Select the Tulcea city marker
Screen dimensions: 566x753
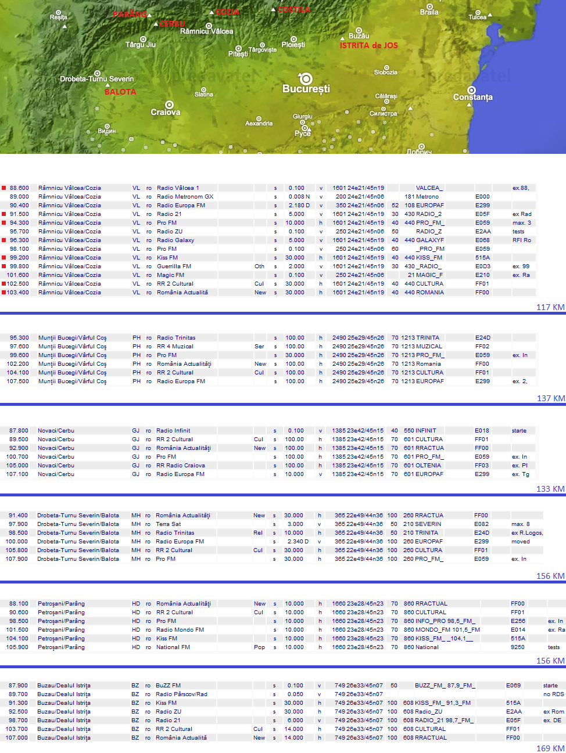(x=478, y=12)
